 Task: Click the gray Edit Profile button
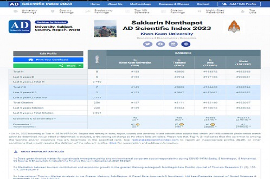[x=48, y=54]
